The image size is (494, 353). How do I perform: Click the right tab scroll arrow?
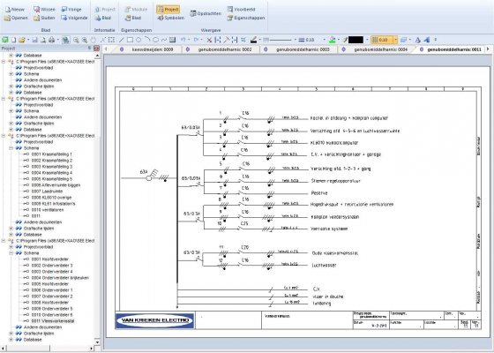488,49
